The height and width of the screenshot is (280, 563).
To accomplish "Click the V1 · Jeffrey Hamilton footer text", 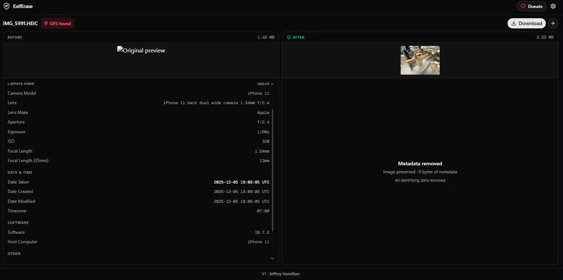I will [x=281, y=274].
